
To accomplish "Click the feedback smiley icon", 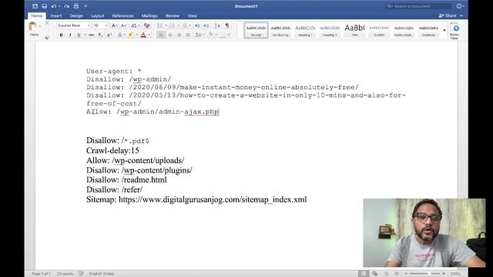I will pos(459,6).
